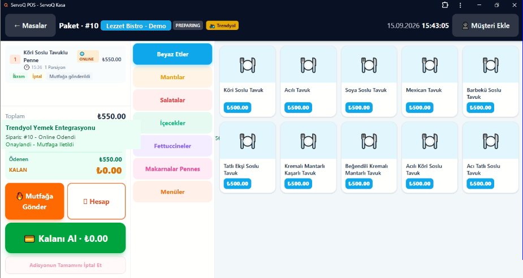Select the Salatalar category
523x278 pixels.
[x=172, y=100]
